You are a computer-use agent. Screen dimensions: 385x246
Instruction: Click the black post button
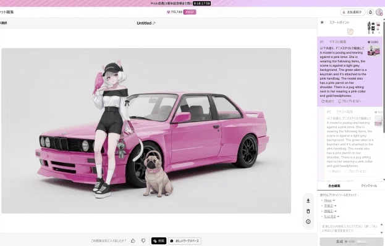point(159,241)
